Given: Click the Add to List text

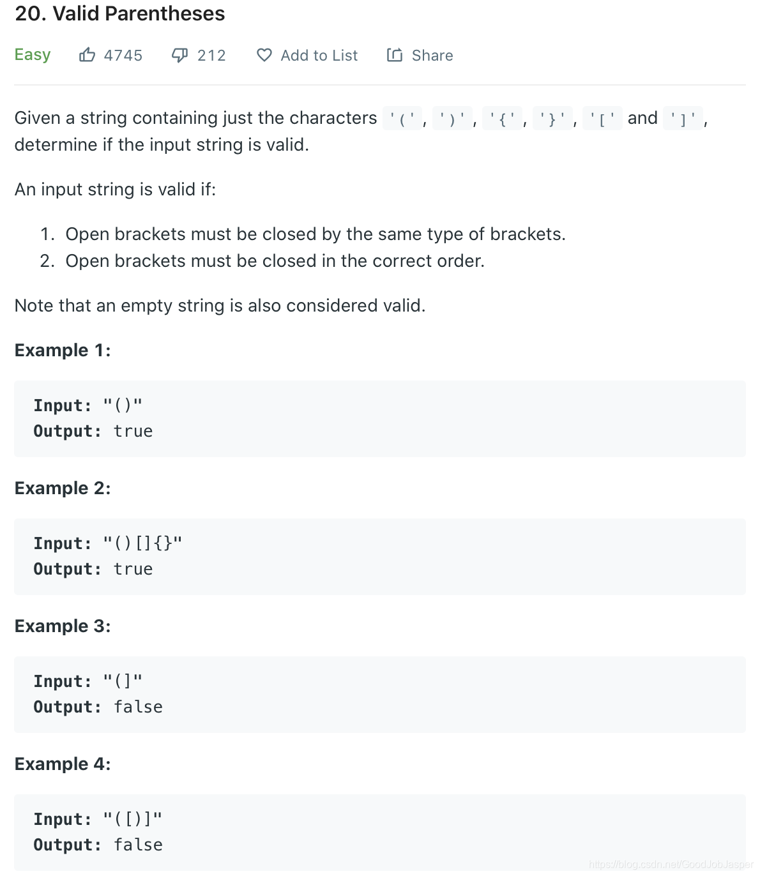Looking at the screenshot, I should 318,56.
